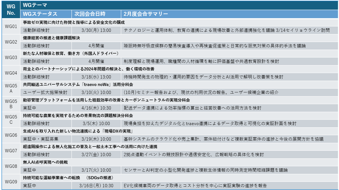Click WG01 status 活動詳細検討
This screenshot has width=339, height=190.
tap(36, 30)
